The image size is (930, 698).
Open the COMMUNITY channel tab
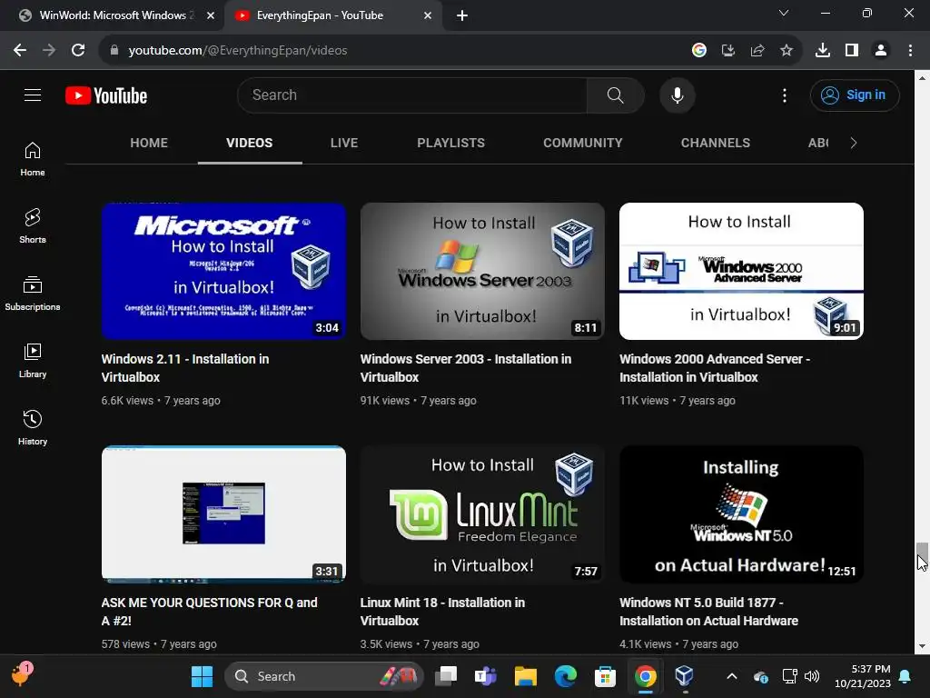click(x=582, y=143)
